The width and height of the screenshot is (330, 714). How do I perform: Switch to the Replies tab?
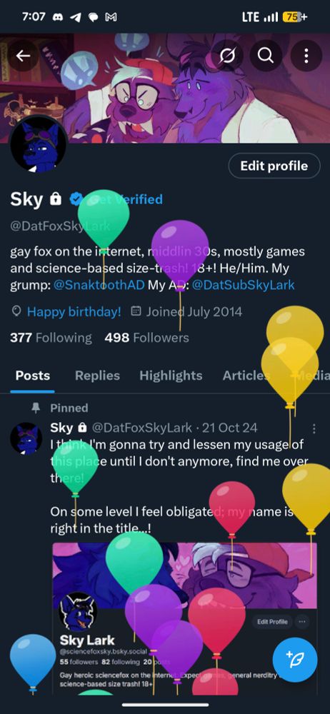97,376
